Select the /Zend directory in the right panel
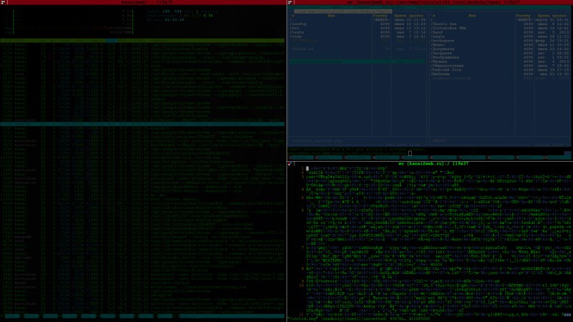The width and height of the screenshot is (573, 322). [437, 32]
